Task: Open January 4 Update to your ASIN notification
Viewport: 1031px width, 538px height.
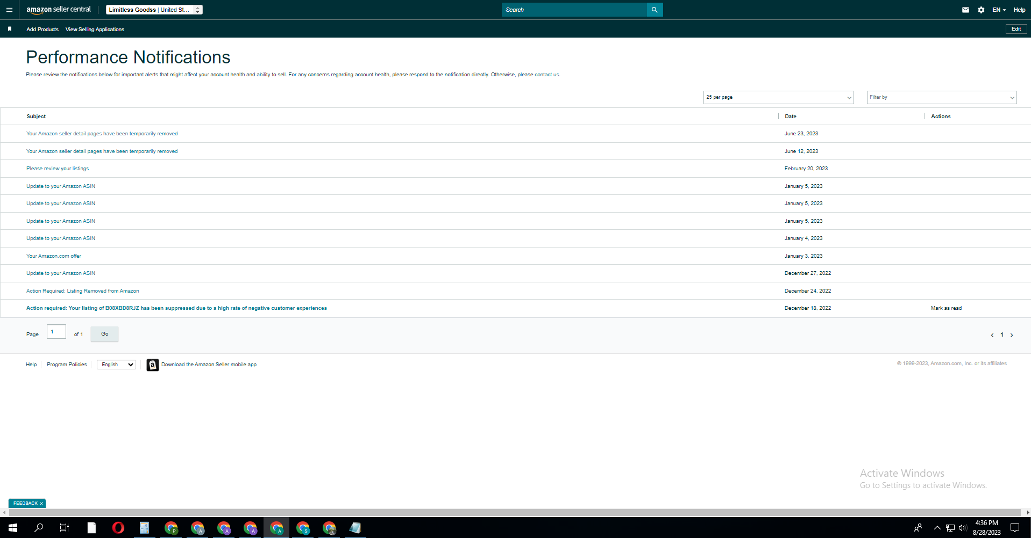Action: tap(61, 238)
